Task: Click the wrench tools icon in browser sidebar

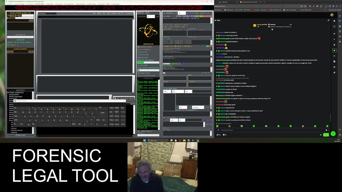Action: click(x=334, y=67)
